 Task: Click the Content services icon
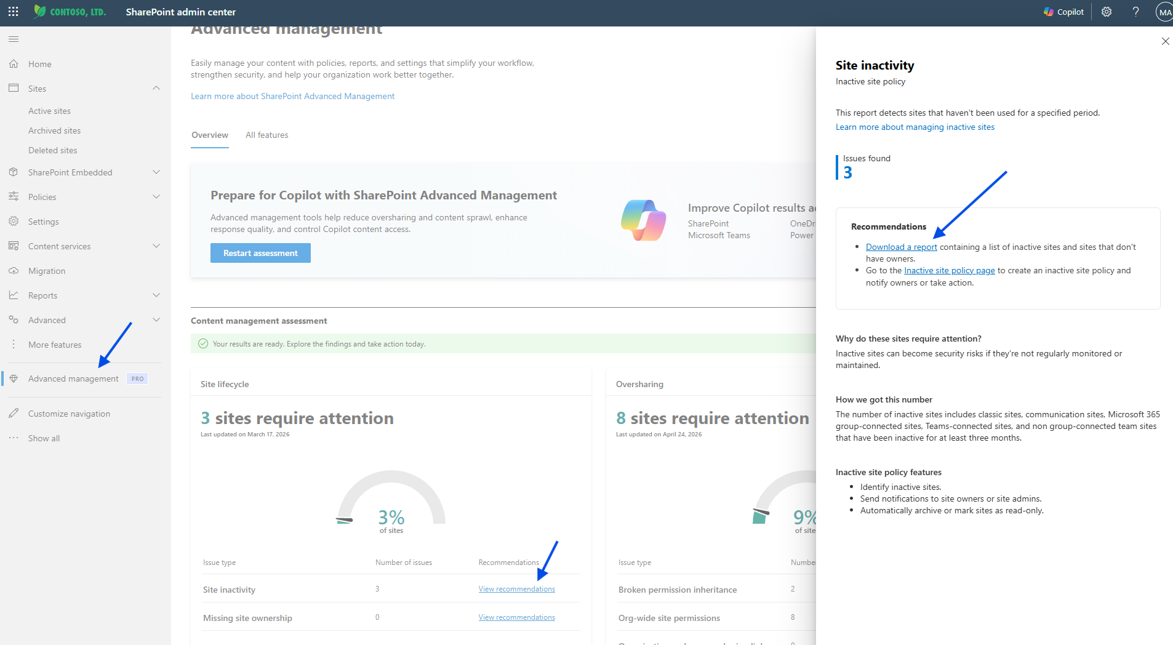click(x=14, y=246)
